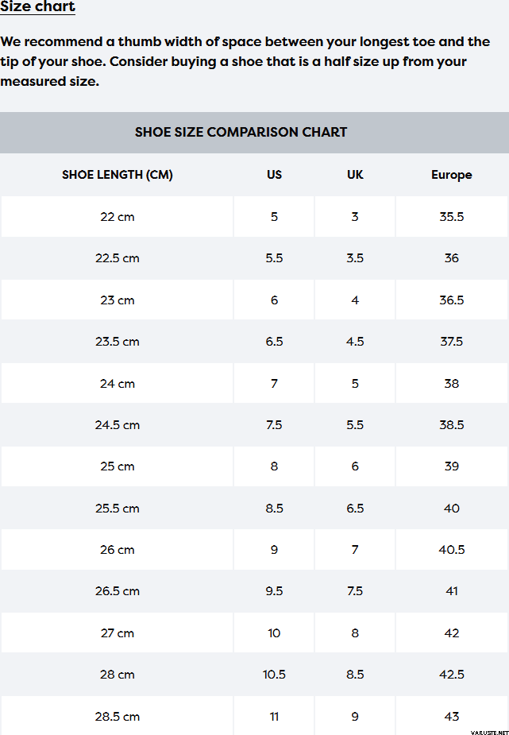The width and height of the screenshot is (509, 735).
Task: Select Europe size 40.5 cell
Action: [451, 550]
